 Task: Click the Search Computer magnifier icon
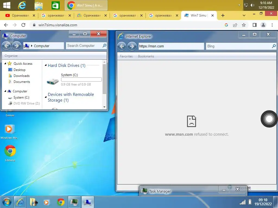point(105,45)
